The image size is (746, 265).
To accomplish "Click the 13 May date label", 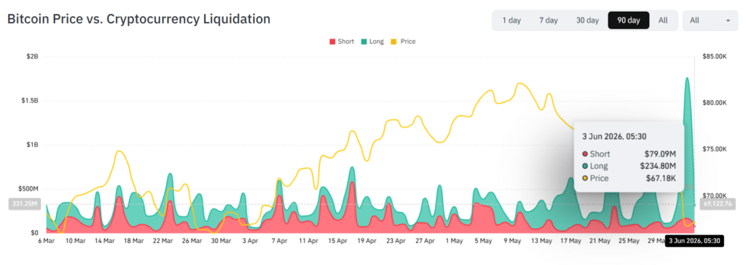I will [x=541, y=241].
